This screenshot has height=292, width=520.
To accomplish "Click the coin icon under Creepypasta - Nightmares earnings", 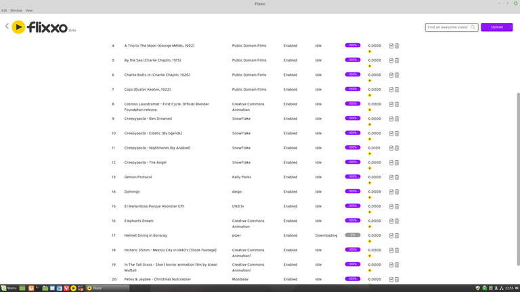I will pyautogui.click(x=370, y=153).
